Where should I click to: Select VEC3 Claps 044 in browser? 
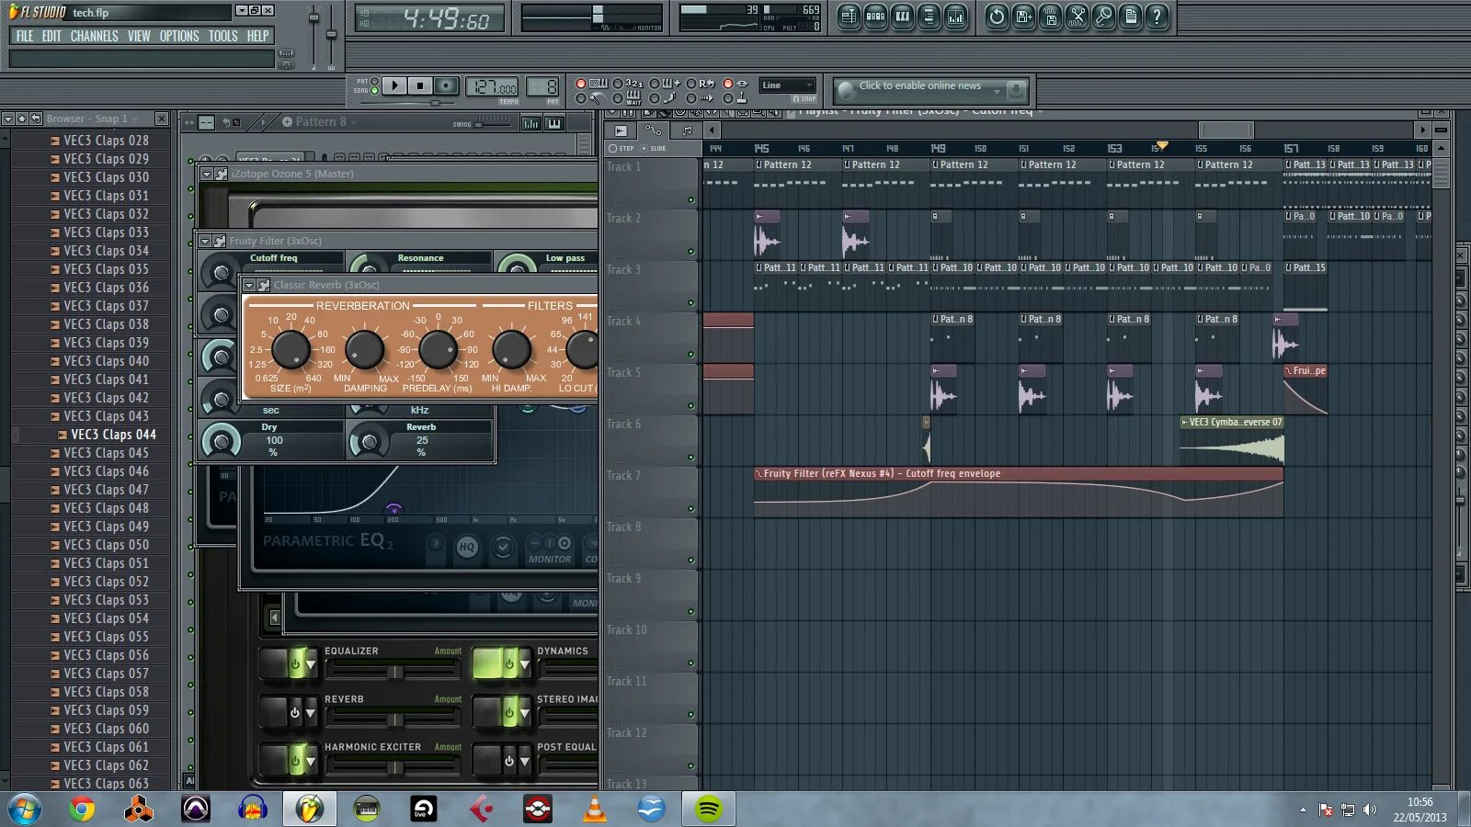113,435
